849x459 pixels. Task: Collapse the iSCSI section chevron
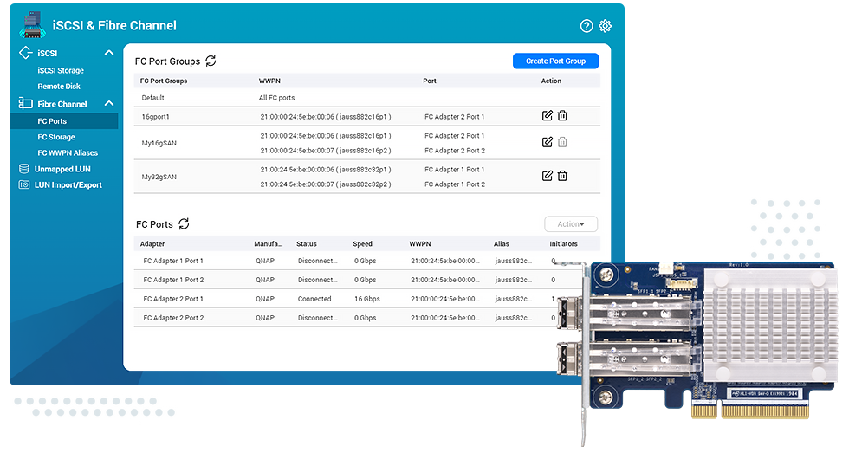click(x=109, y=54)
